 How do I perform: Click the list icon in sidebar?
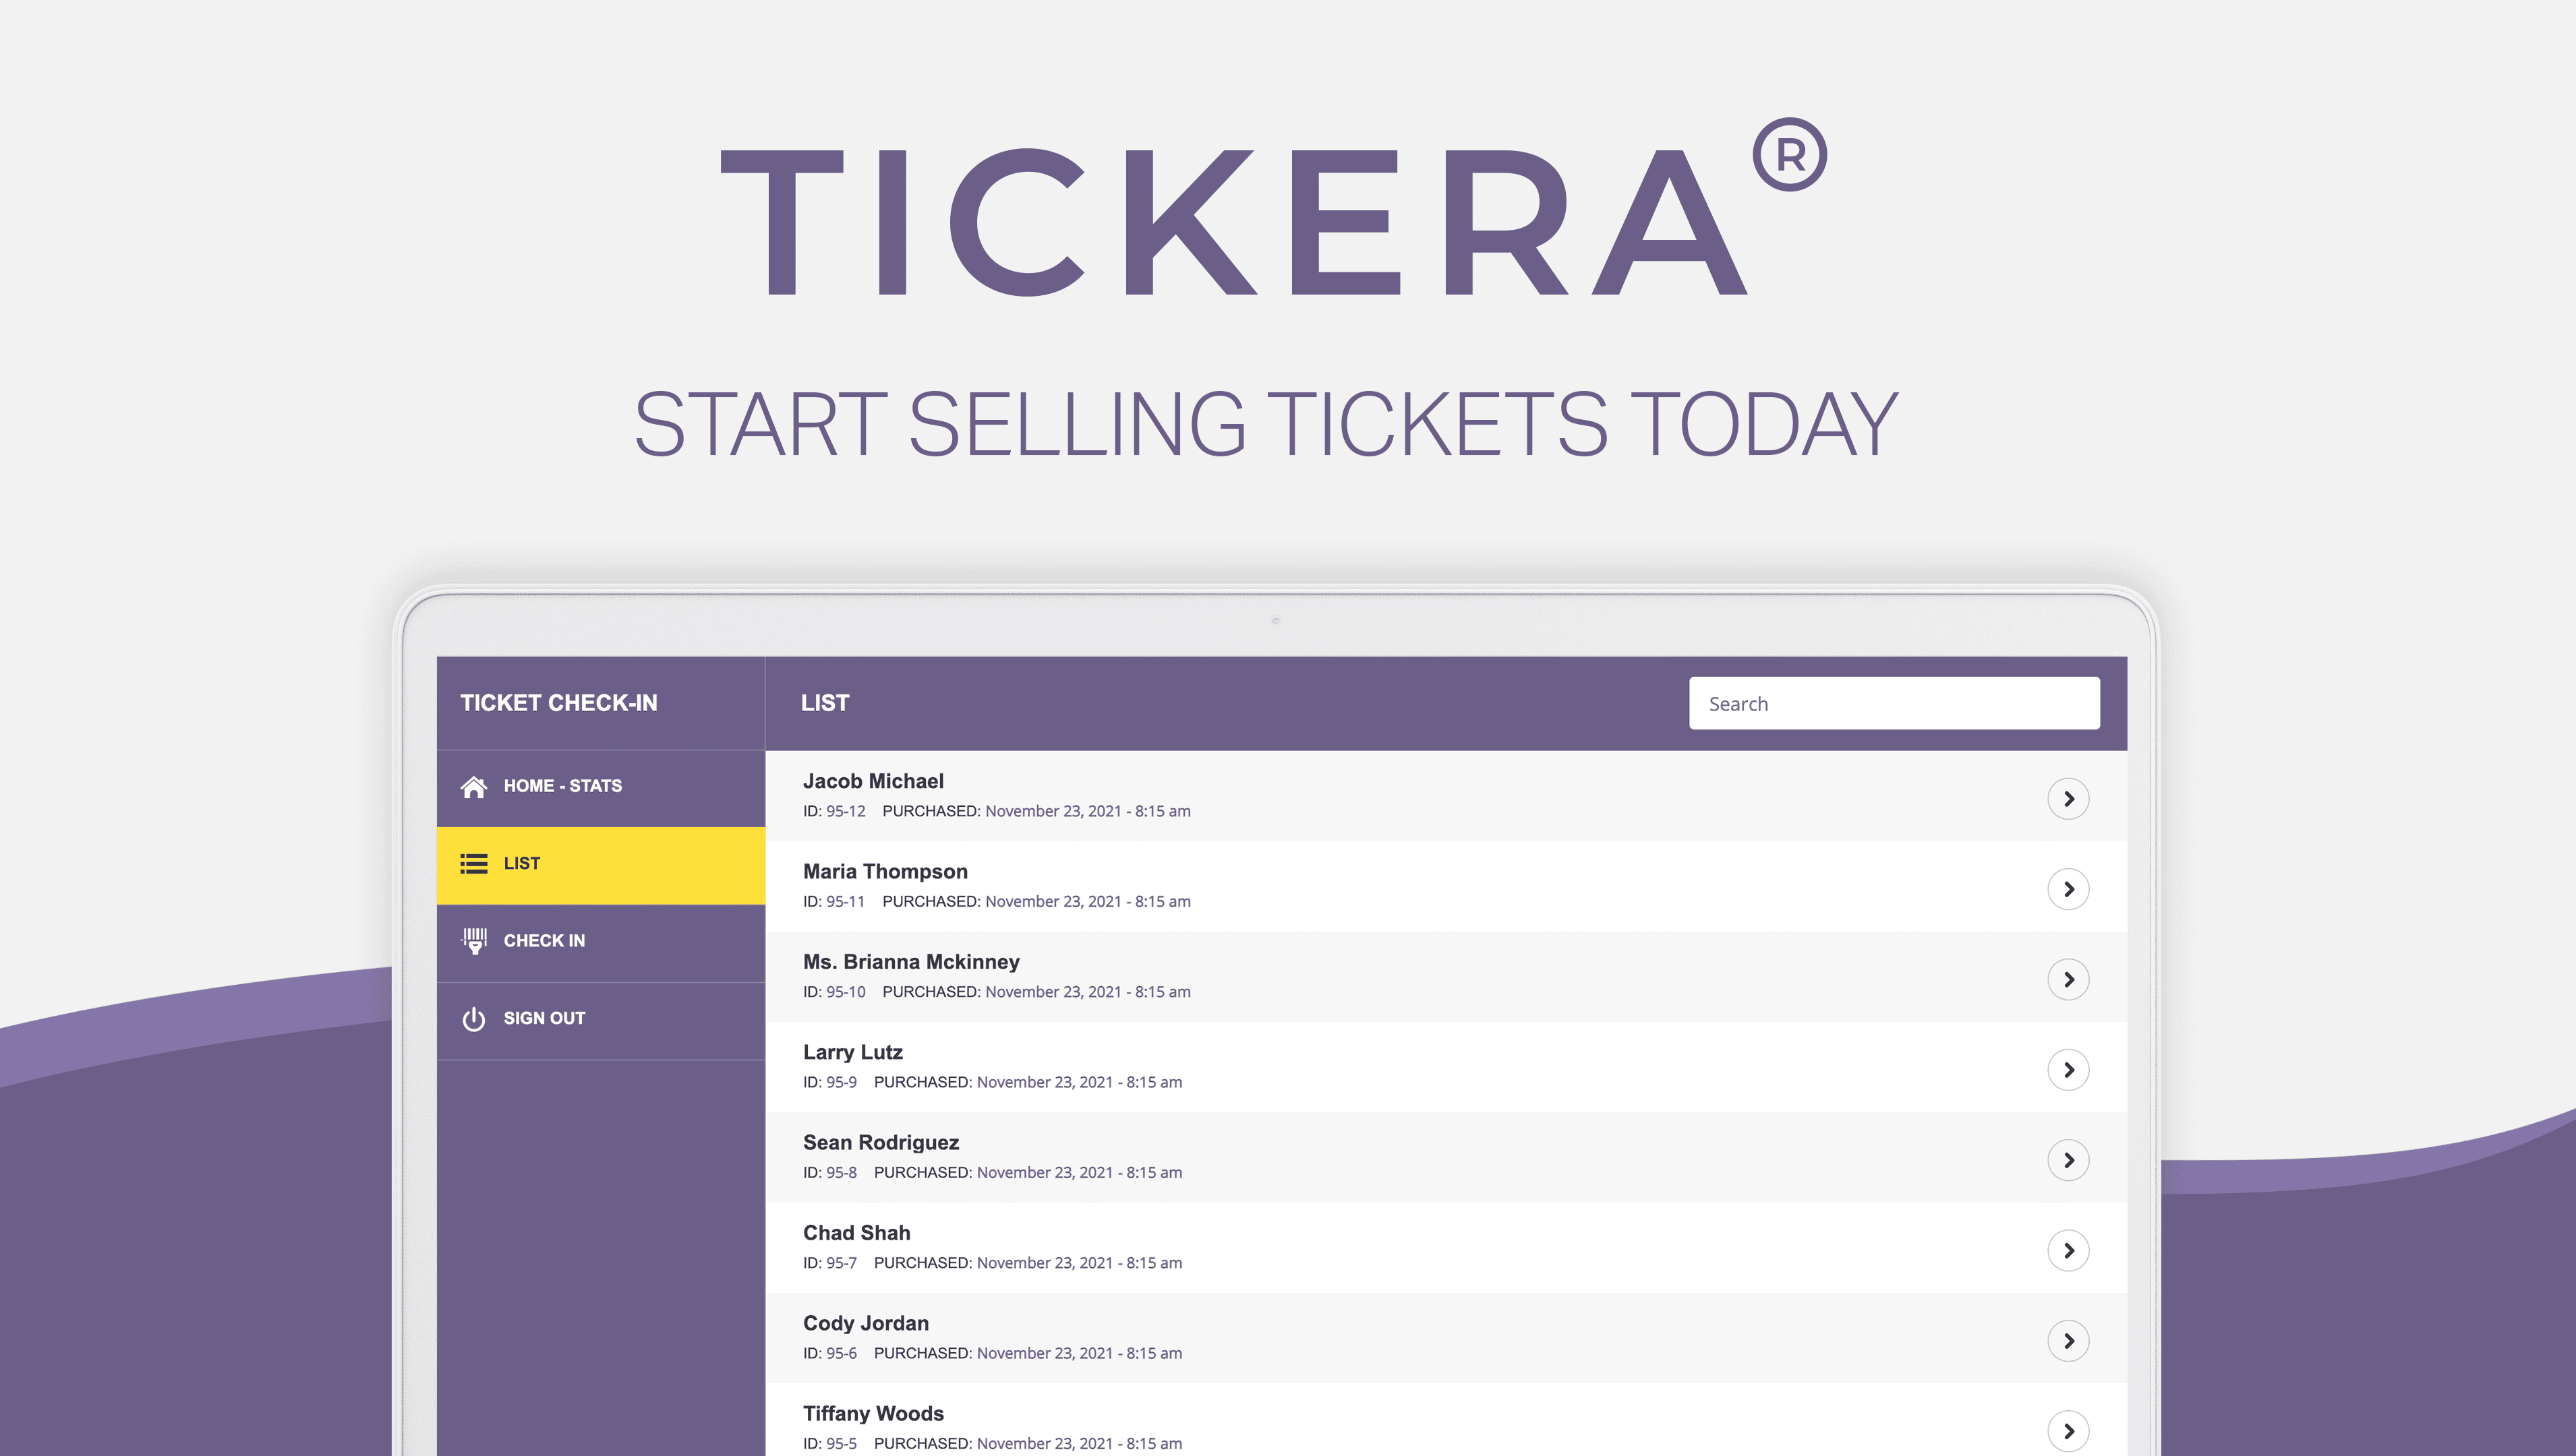point(473,863)
